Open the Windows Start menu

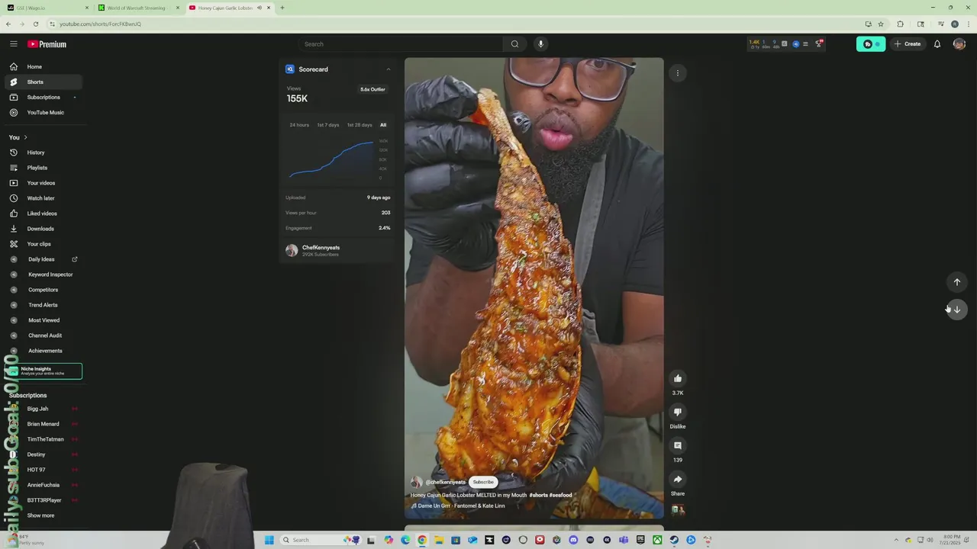click(269, 540)
